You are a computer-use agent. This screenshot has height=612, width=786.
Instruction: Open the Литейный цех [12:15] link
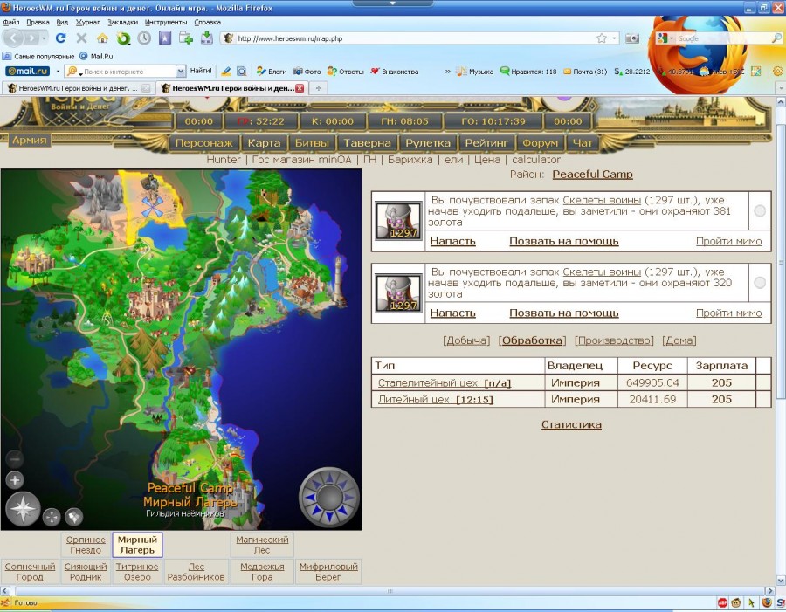click(436, 400)
